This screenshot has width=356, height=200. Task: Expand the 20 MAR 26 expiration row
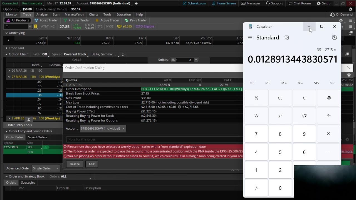tap(9, 71)
